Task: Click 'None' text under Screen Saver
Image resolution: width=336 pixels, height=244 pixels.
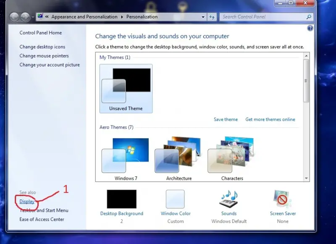Action: click(283, 221)
